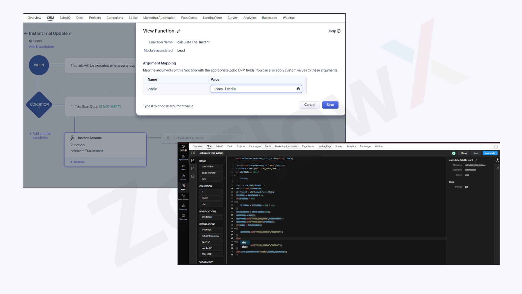Open Marketing Automation tab in top navigation
Viewport: 522px width, 294px height.
pos(159,18)
